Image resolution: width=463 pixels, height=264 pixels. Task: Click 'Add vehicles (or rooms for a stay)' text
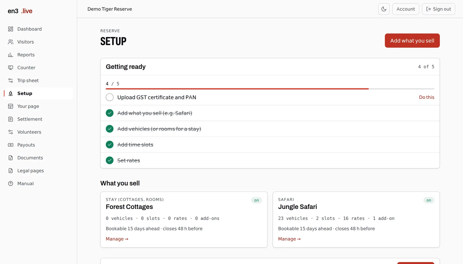(x=159, y=129)
